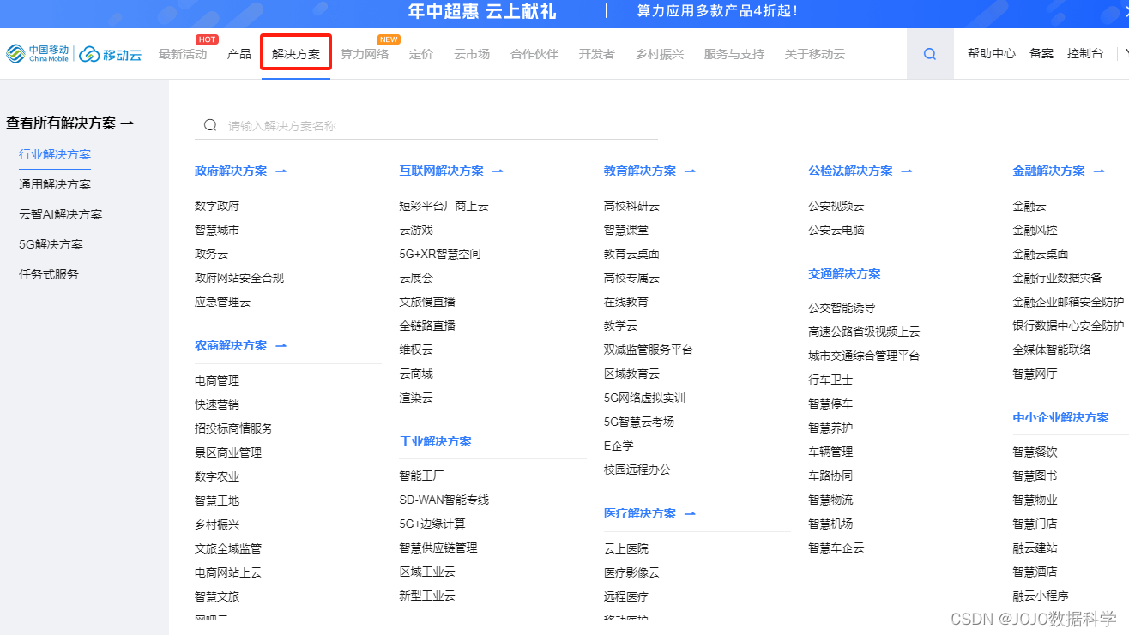Click the arrow next to 公检法解决方案
This screenshot has height=635, width=1129.
point(906,171)
